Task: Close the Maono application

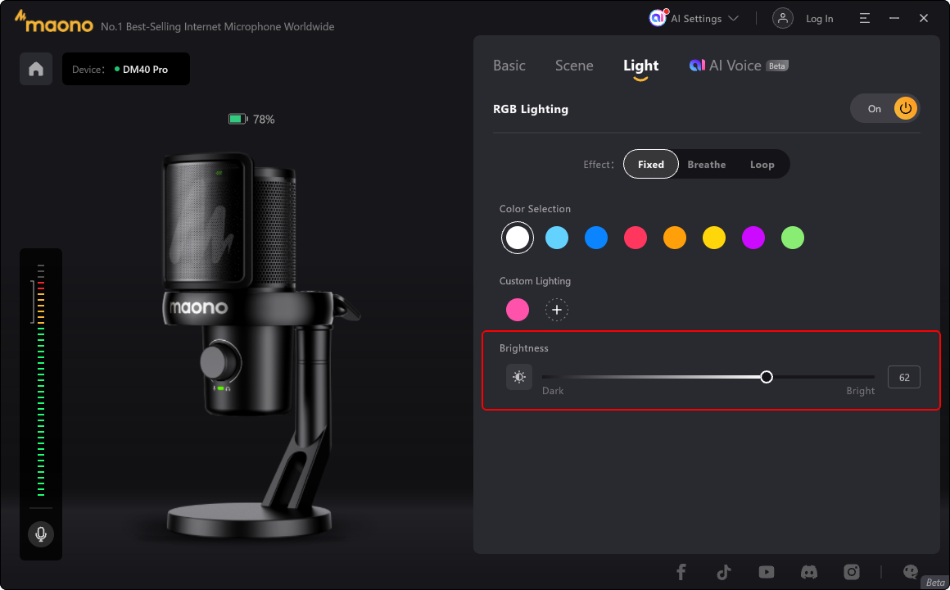Action: click(x=923, y=18)
